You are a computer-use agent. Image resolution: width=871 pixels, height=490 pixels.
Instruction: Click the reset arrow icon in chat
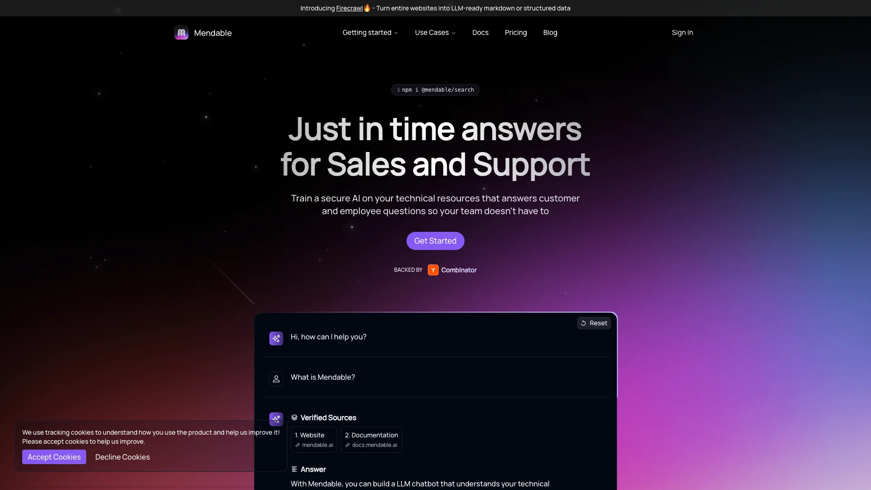point(583,323)
